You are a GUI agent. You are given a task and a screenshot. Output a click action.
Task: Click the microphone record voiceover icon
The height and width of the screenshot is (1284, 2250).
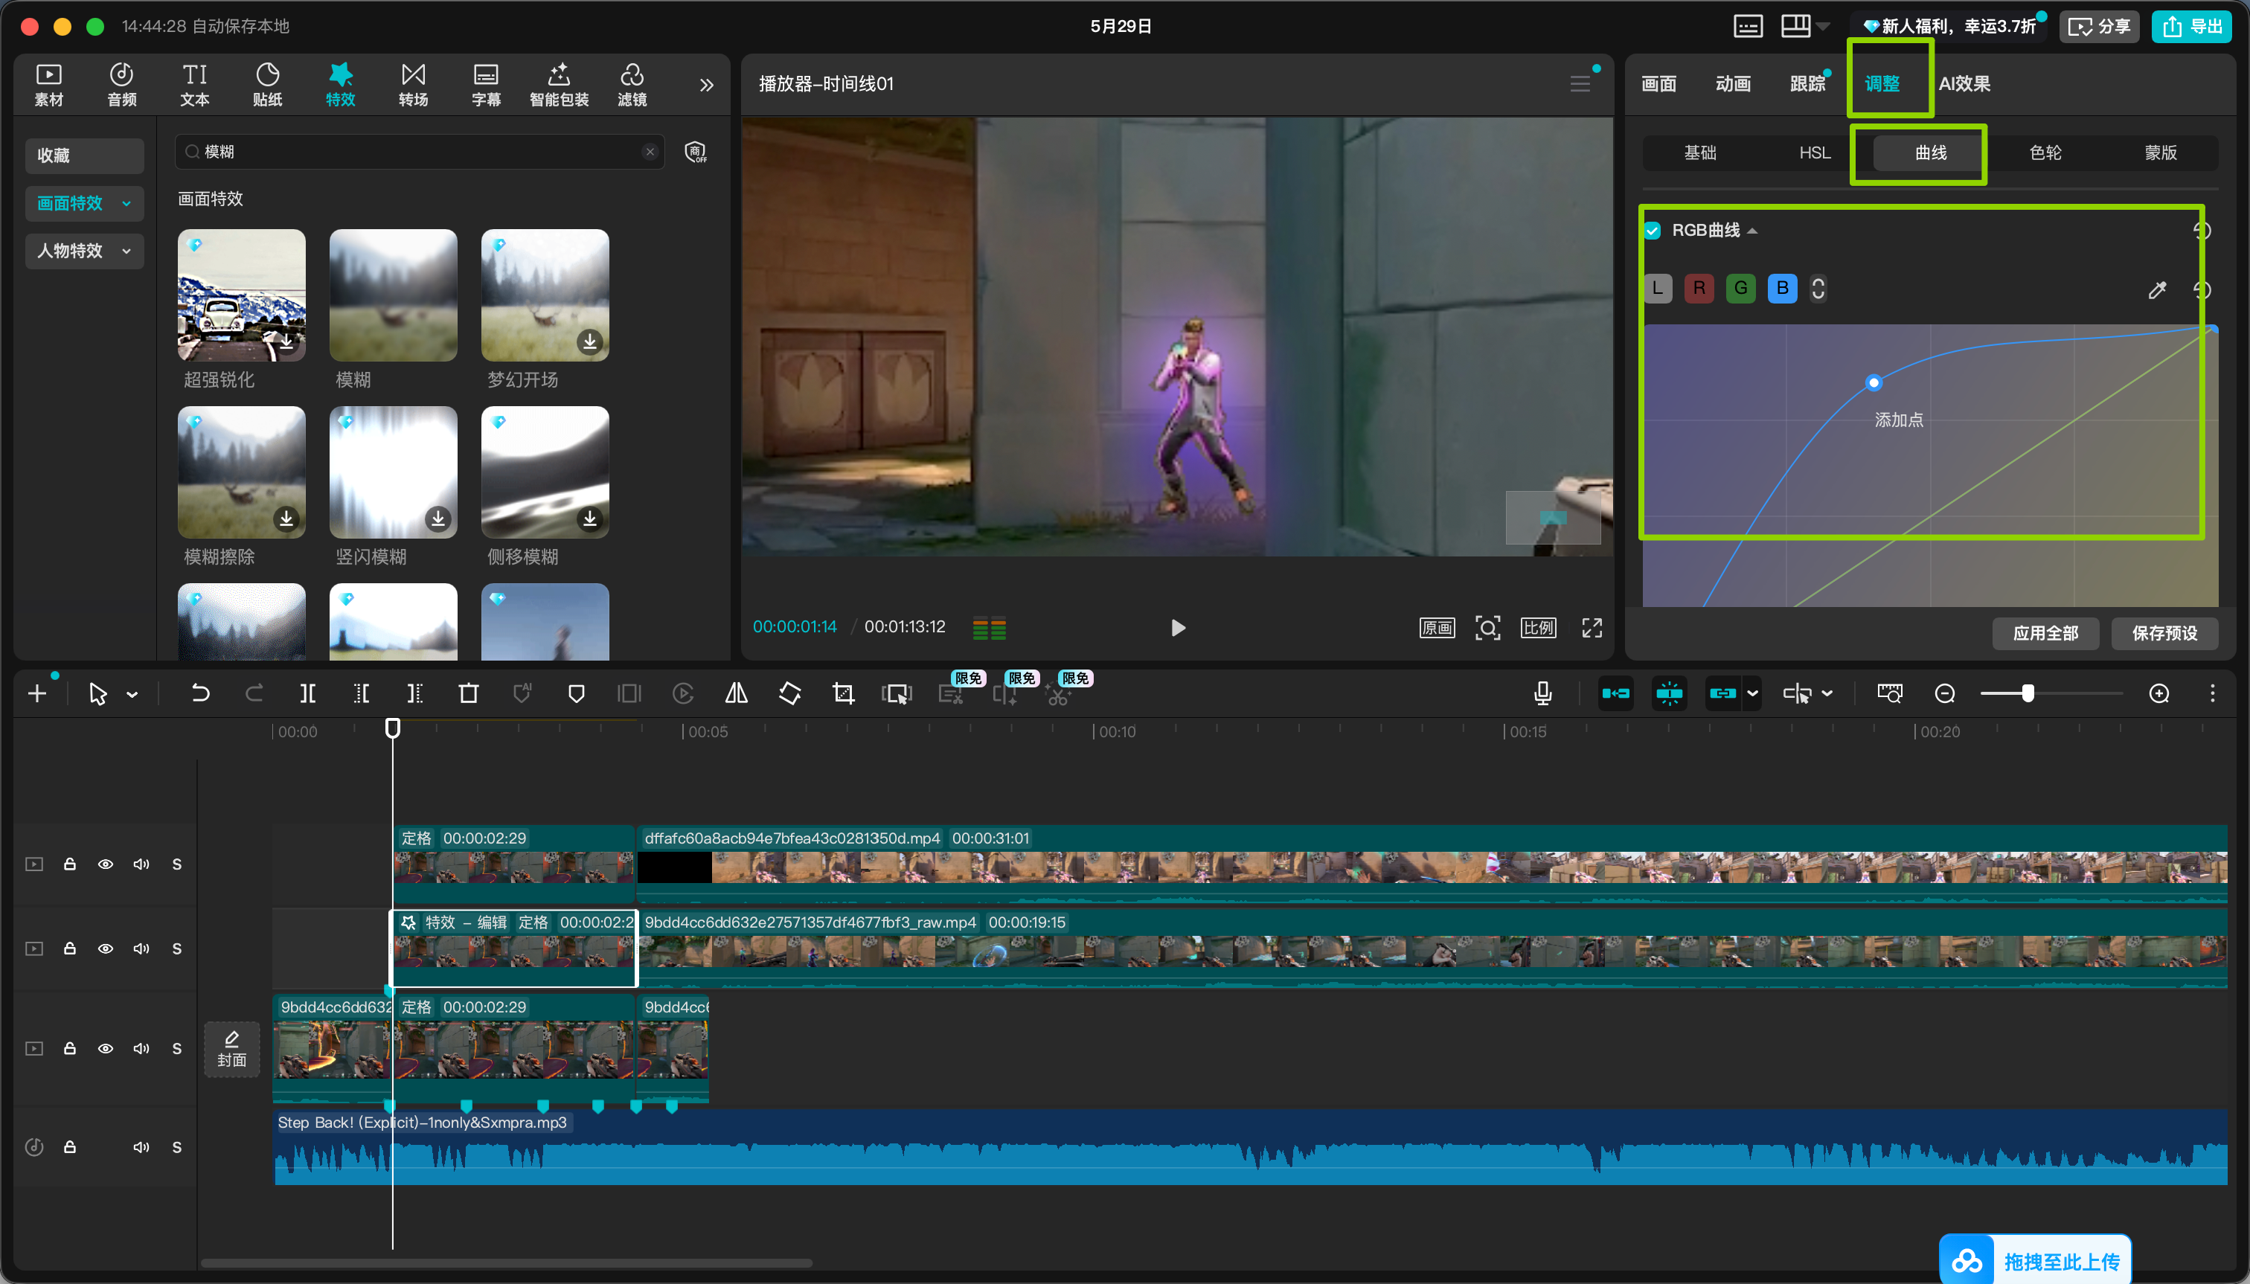[1542, 694]
